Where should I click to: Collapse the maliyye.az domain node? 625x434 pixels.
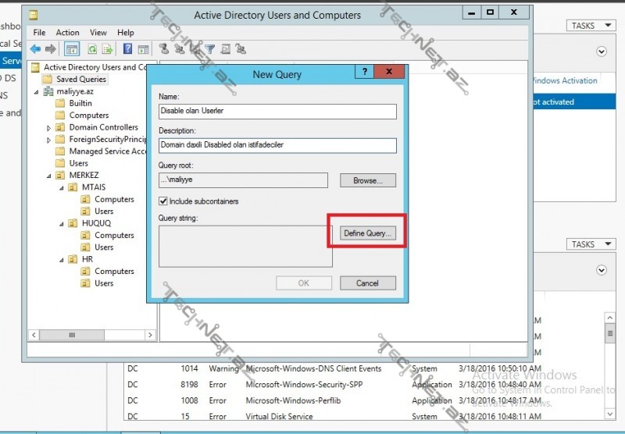[x=37, y=91]
